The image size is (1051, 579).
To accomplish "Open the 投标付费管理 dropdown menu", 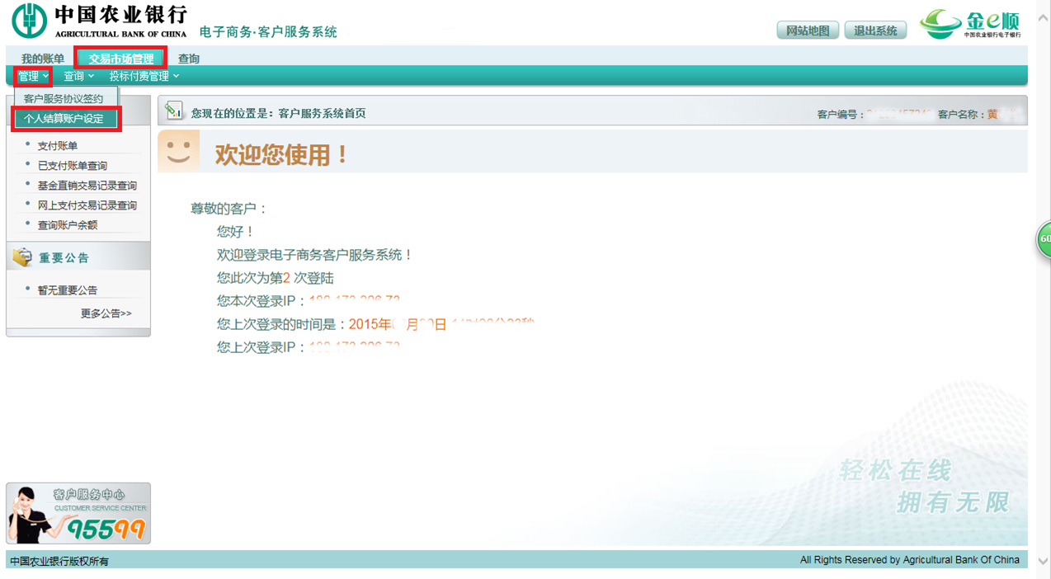I will click(x=144, y=76).
